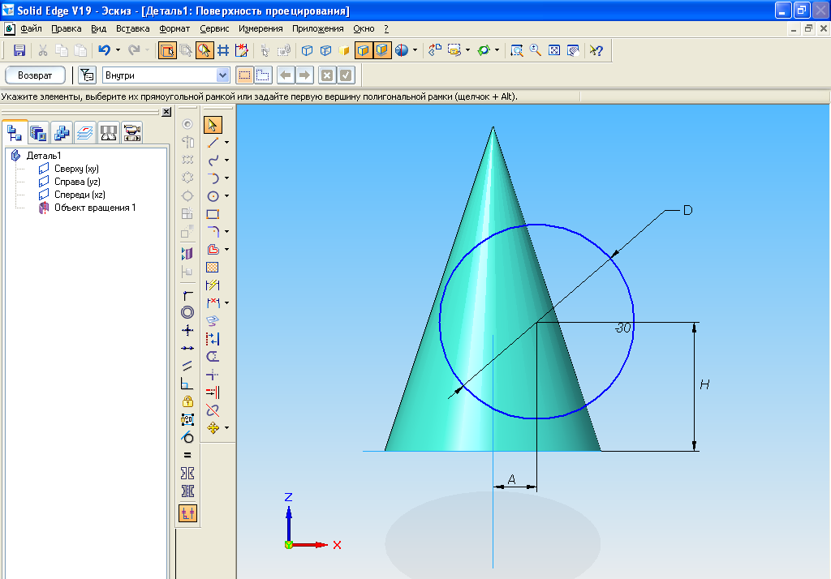Open the Сервис menu
Viewport: 831px width, 579px height.
click(214, 28)
